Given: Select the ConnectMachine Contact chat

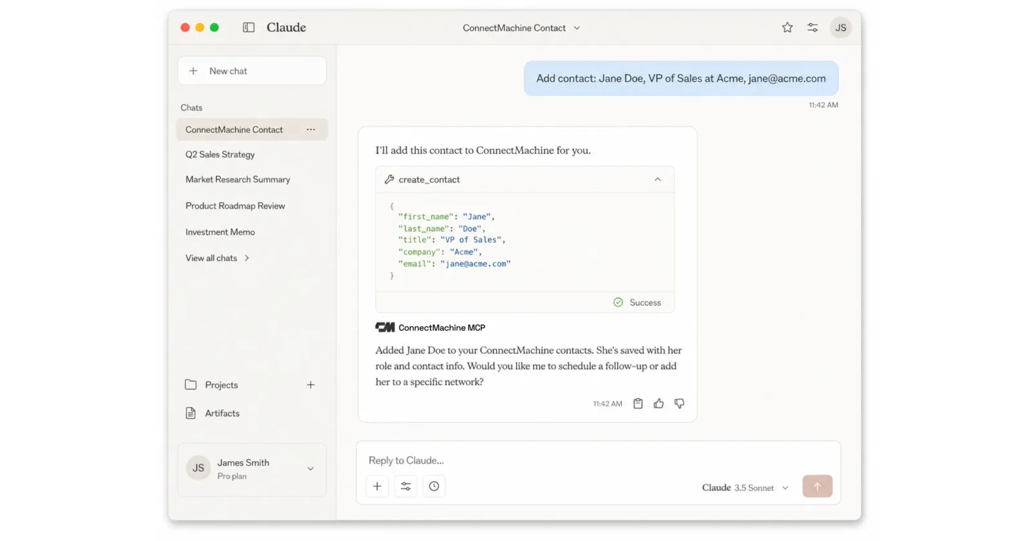Looking at the screenshot, I should [252, 129].
